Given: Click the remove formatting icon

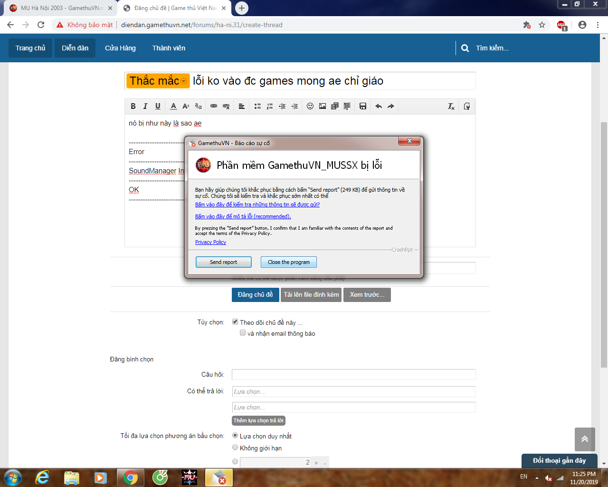Looking at the screenshot, I should click(451, 106).
